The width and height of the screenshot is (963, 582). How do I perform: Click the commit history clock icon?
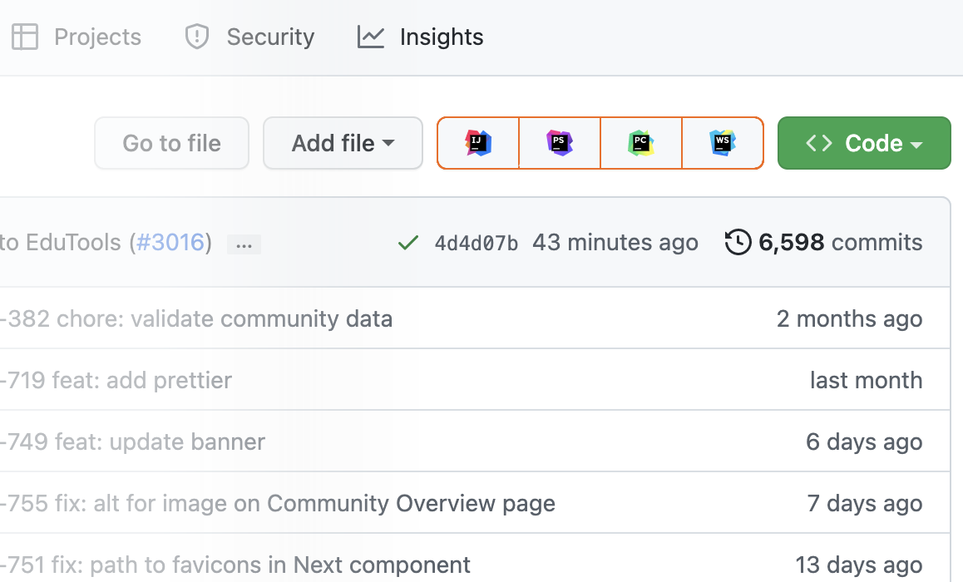point(737,242)
